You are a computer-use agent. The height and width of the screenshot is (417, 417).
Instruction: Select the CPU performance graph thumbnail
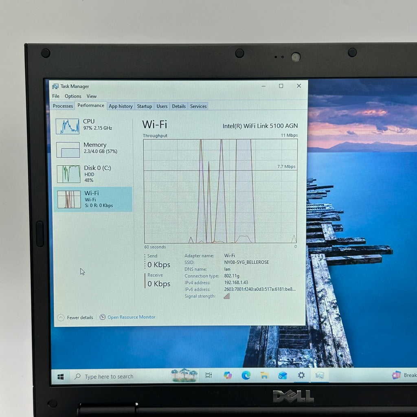tap(68, 126)
